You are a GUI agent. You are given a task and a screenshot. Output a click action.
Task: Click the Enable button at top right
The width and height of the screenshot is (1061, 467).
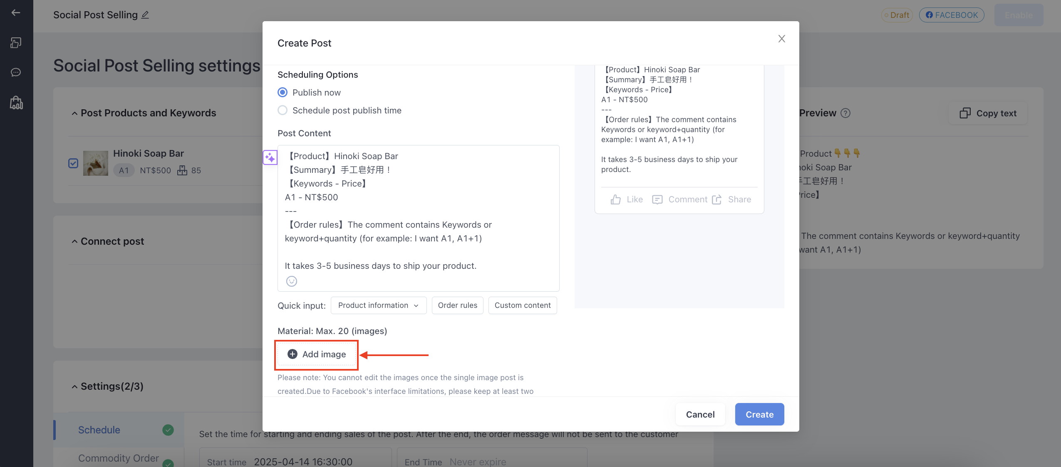coord(1019,15)
